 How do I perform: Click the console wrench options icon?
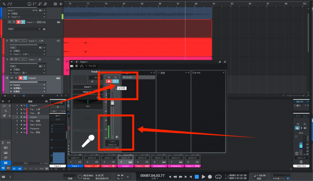pyautogui.click(x=6, y=111)
